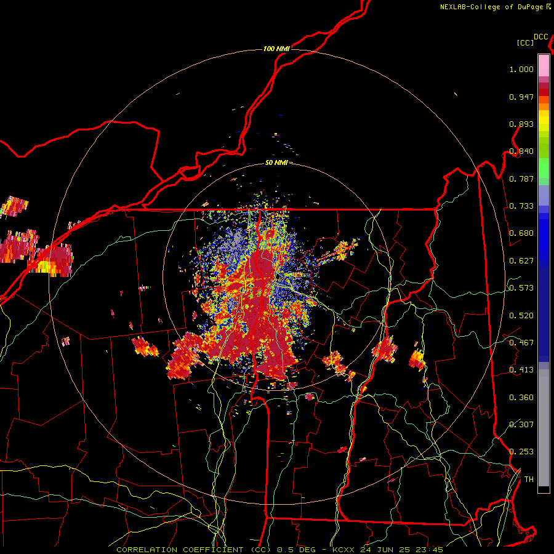Viewport: 554px width, 554px height.
Task: Select the 0.787 legend value
Action: point(521,179)
